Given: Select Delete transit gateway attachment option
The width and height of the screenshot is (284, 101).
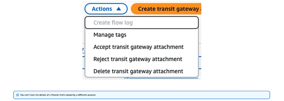Looking at the screenshot, I should pos(142,71).
